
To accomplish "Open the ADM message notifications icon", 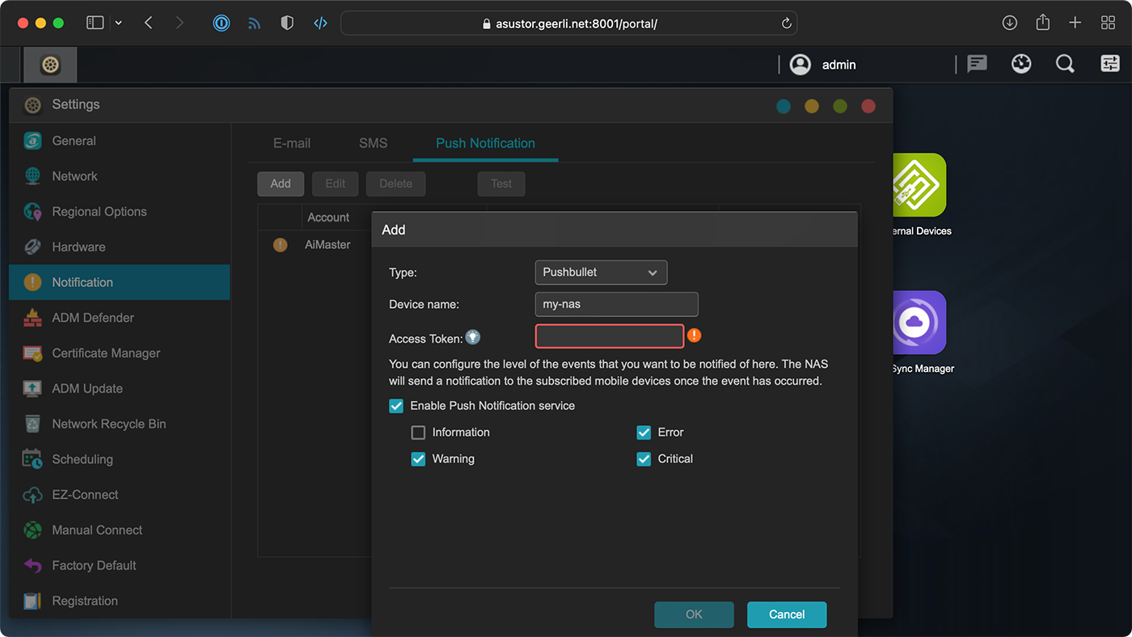I will (x=978, y=64).
